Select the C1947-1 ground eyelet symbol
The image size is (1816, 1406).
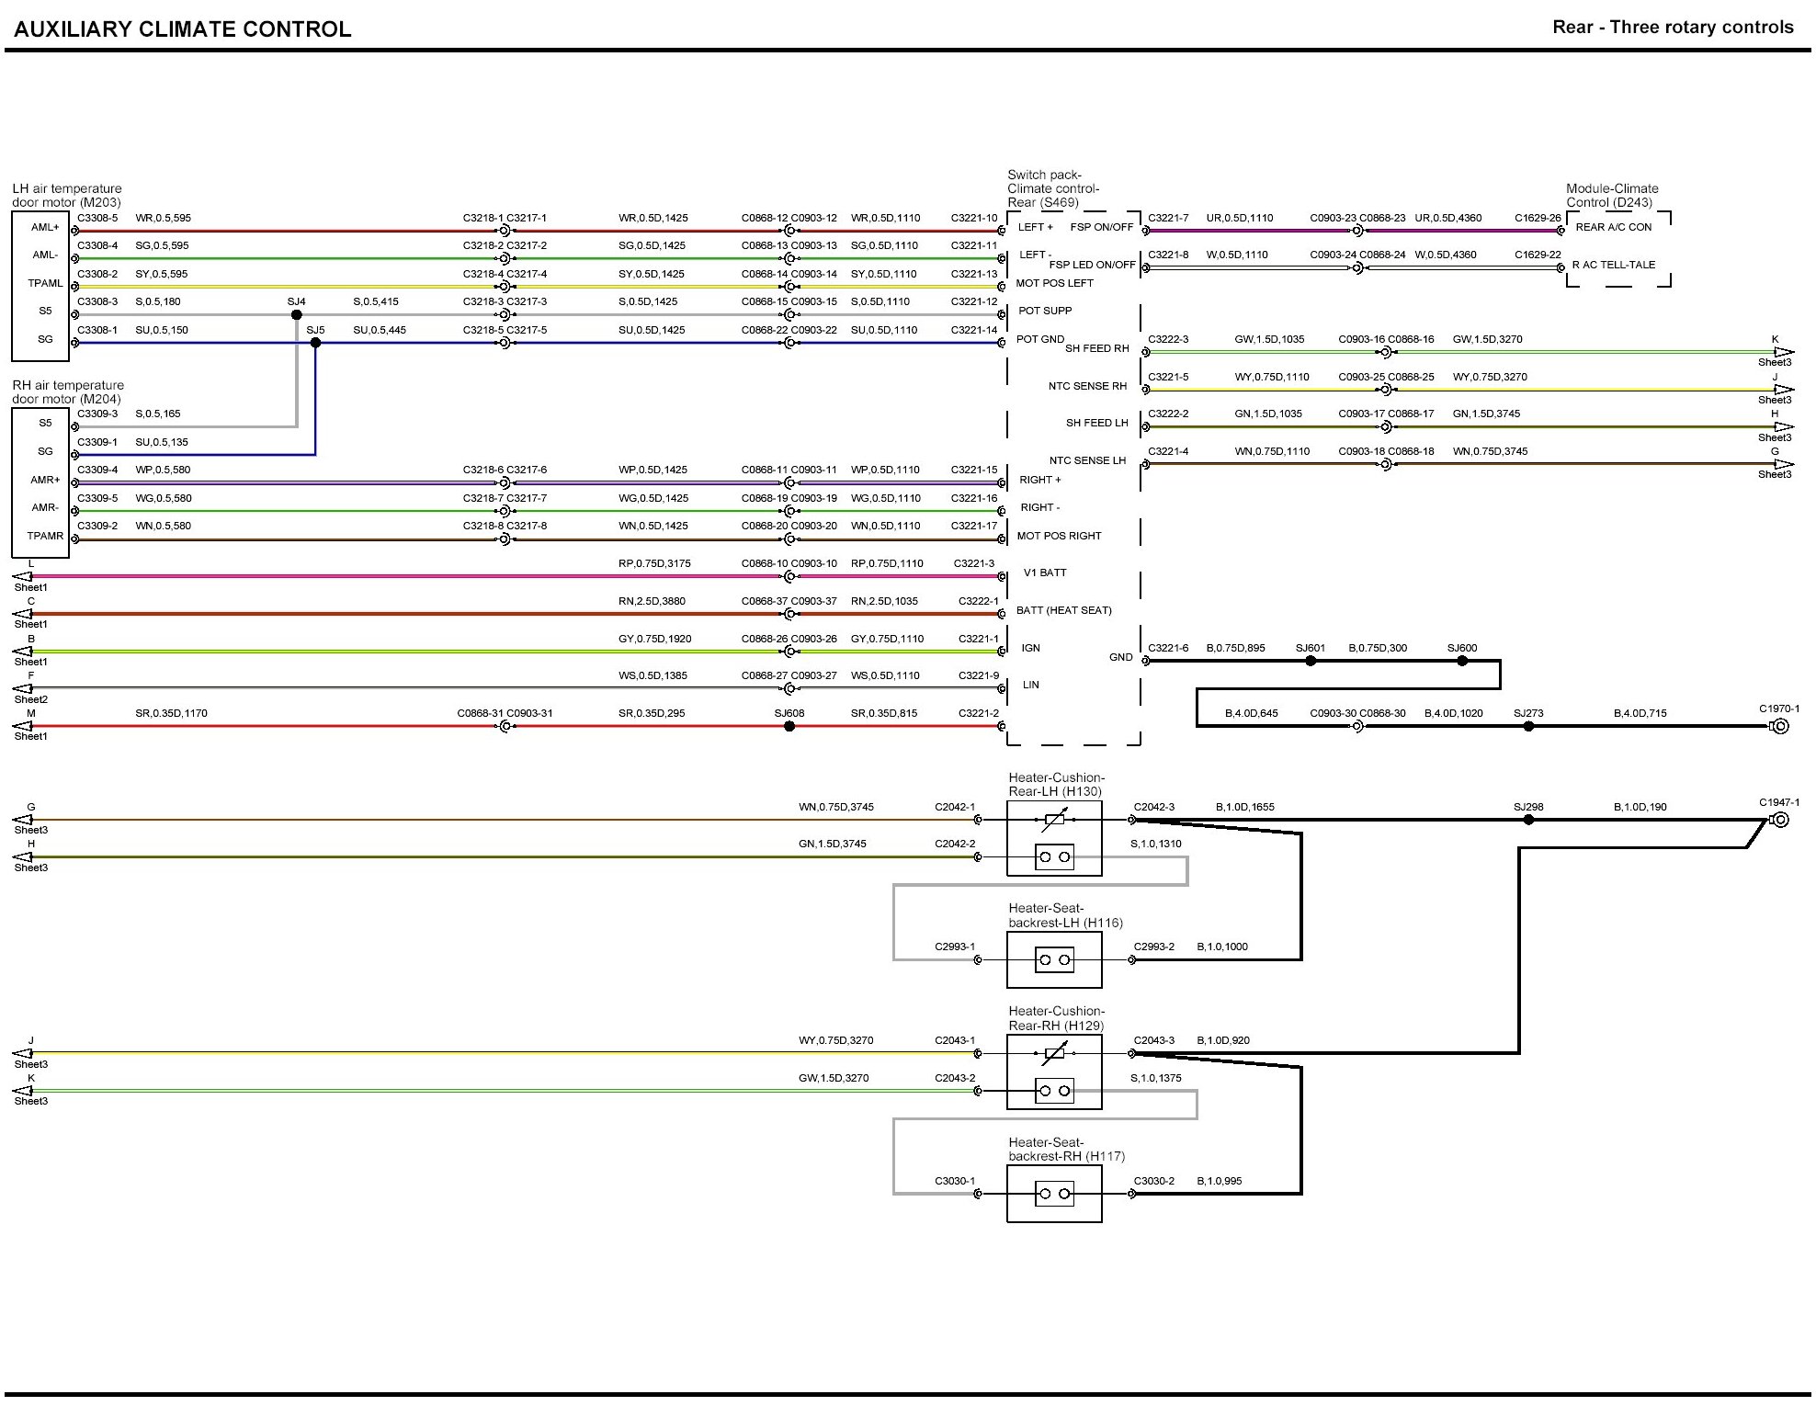click(1779, 820)
